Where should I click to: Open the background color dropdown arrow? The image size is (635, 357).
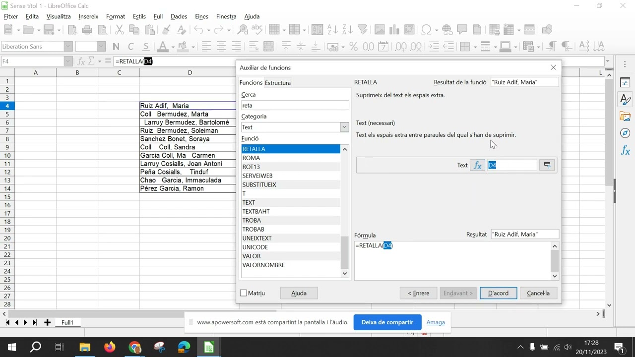(193, 47)
